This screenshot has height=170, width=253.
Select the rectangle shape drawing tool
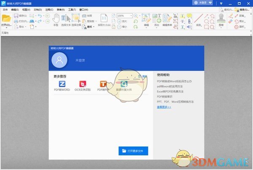(x=206, y=27)
